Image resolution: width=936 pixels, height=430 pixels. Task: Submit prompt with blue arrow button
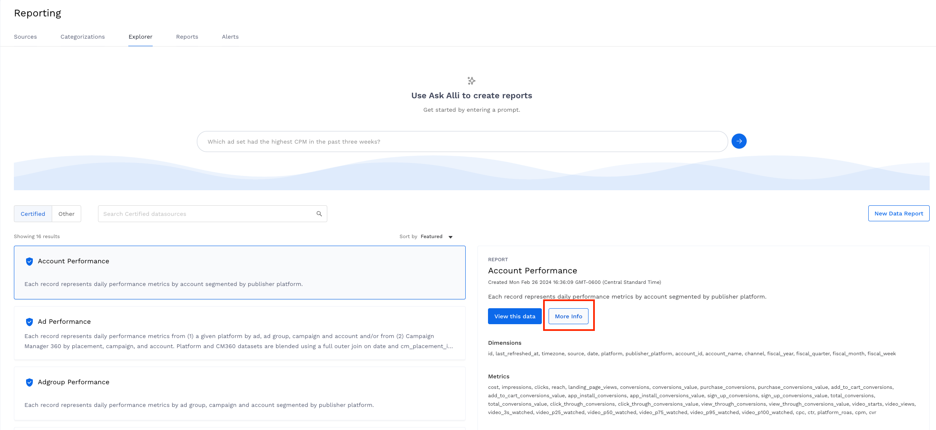click(739, 141)
